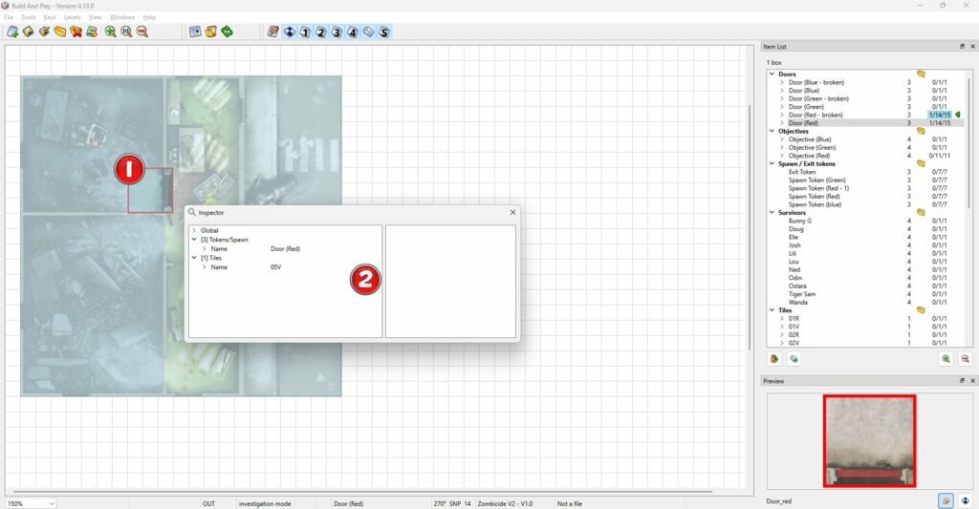The width and height of the screenshot is (979, 509).
Task: Click the zoom in icon below Item List
Action: [946, 359]
